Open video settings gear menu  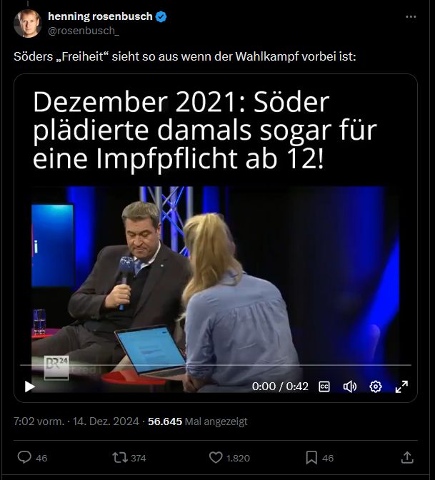[x=376, y=387]
